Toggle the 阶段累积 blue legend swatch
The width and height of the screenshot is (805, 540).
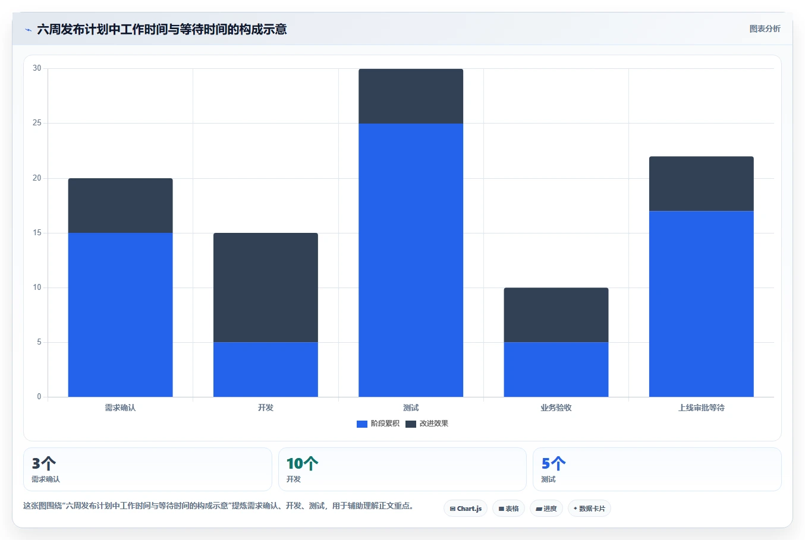[x=362, y=424]
